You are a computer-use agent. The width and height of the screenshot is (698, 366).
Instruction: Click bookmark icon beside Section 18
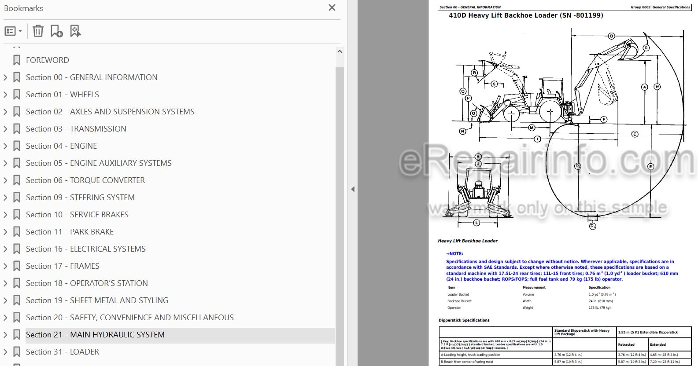pyautogui.click(x=17, y=283)
